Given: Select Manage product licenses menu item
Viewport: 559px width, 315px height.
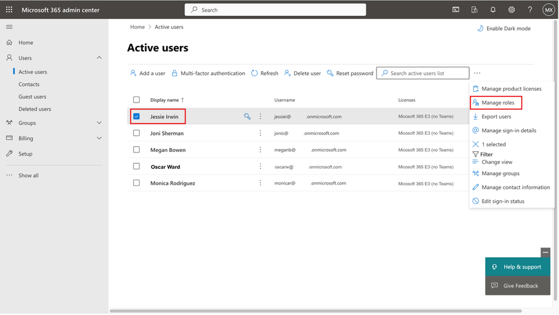Looking at the screenshot, I should tap(511, 89).
